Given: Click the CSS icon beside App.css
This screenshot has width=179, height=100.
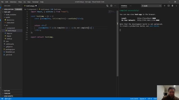Looking at the screenshot, I should [x=5, y=33].
